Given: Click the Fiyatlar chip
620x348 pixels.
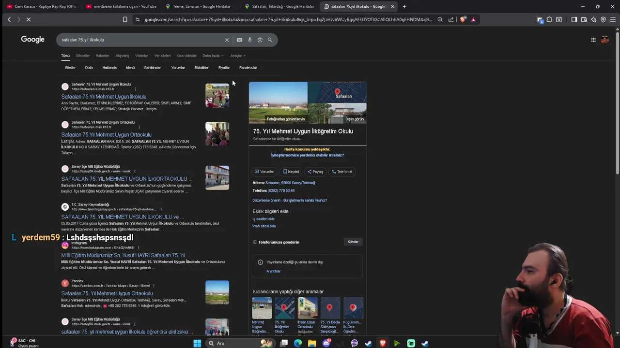Looking at the screenshot, I should click(224, 68).
